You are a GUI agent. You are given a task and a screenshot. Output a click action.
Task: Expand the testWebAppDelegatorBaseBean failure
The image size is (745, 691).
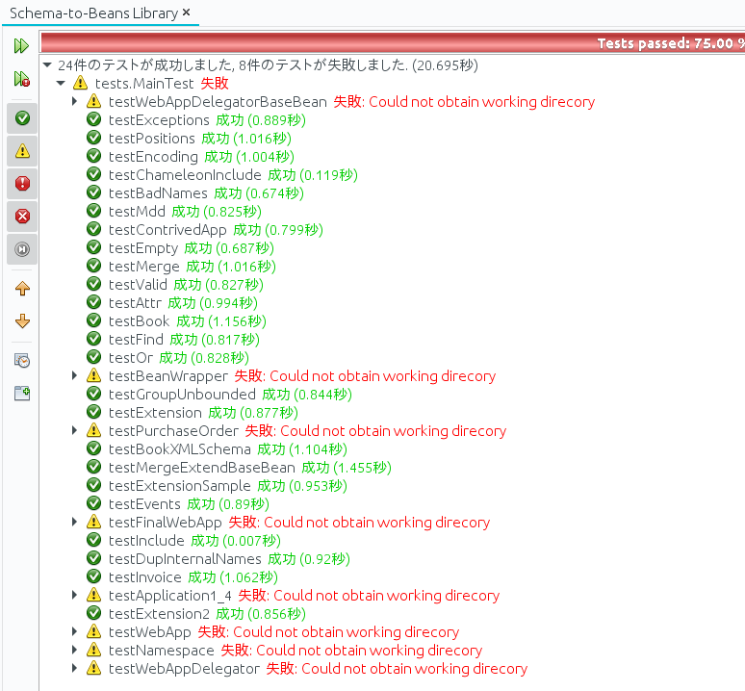pos(74,101)
